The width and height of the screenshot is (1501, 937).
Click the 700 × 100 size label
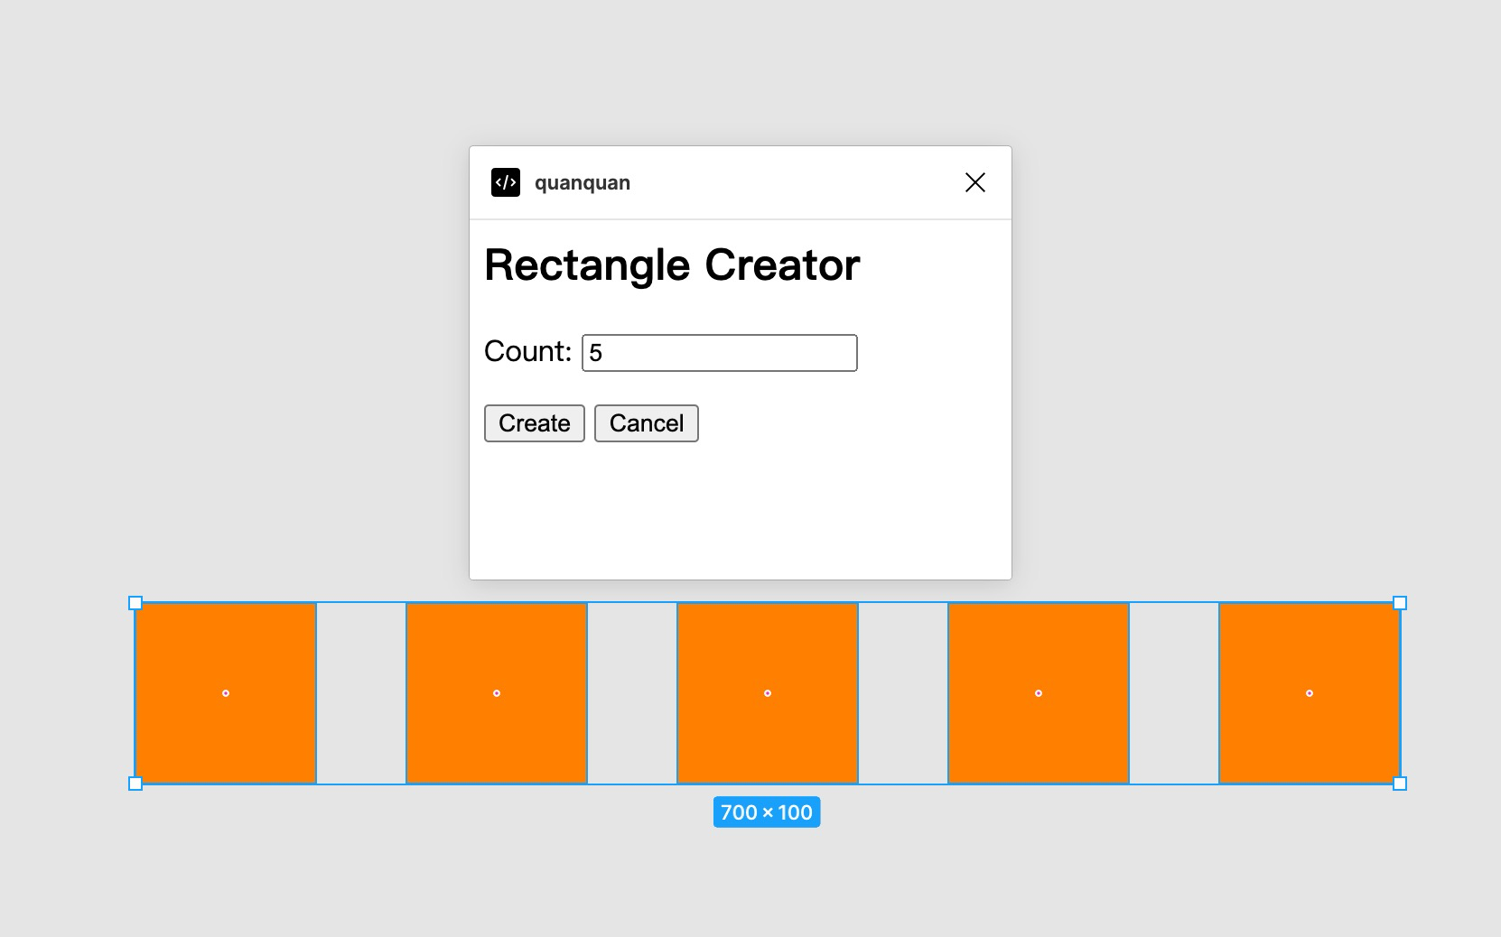pos(767,812)
